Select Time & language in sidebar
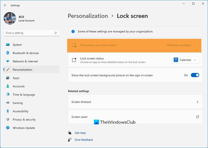 pos(23,95)
